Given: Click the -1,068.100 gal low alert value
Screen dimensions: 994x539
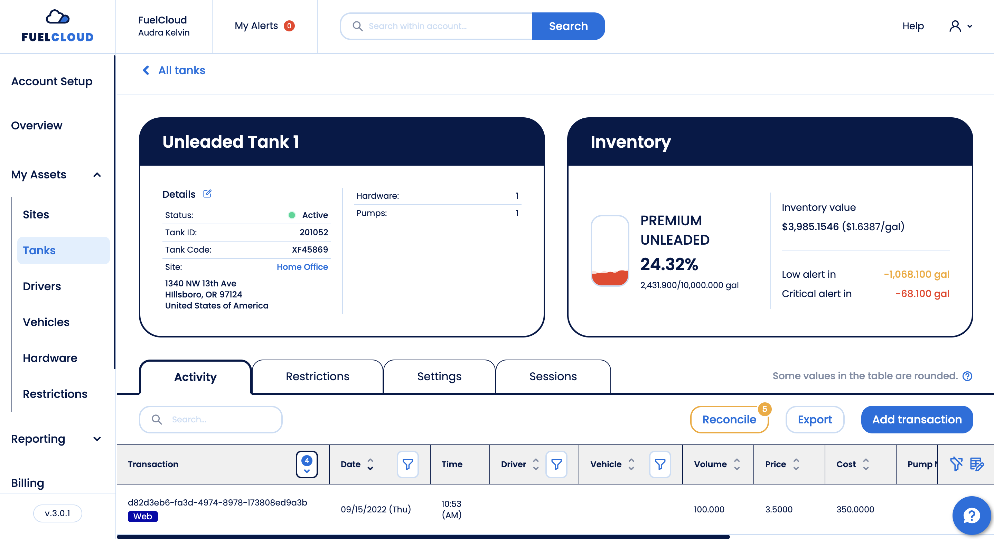Looking at the screenshot, I should click(917, 274).
